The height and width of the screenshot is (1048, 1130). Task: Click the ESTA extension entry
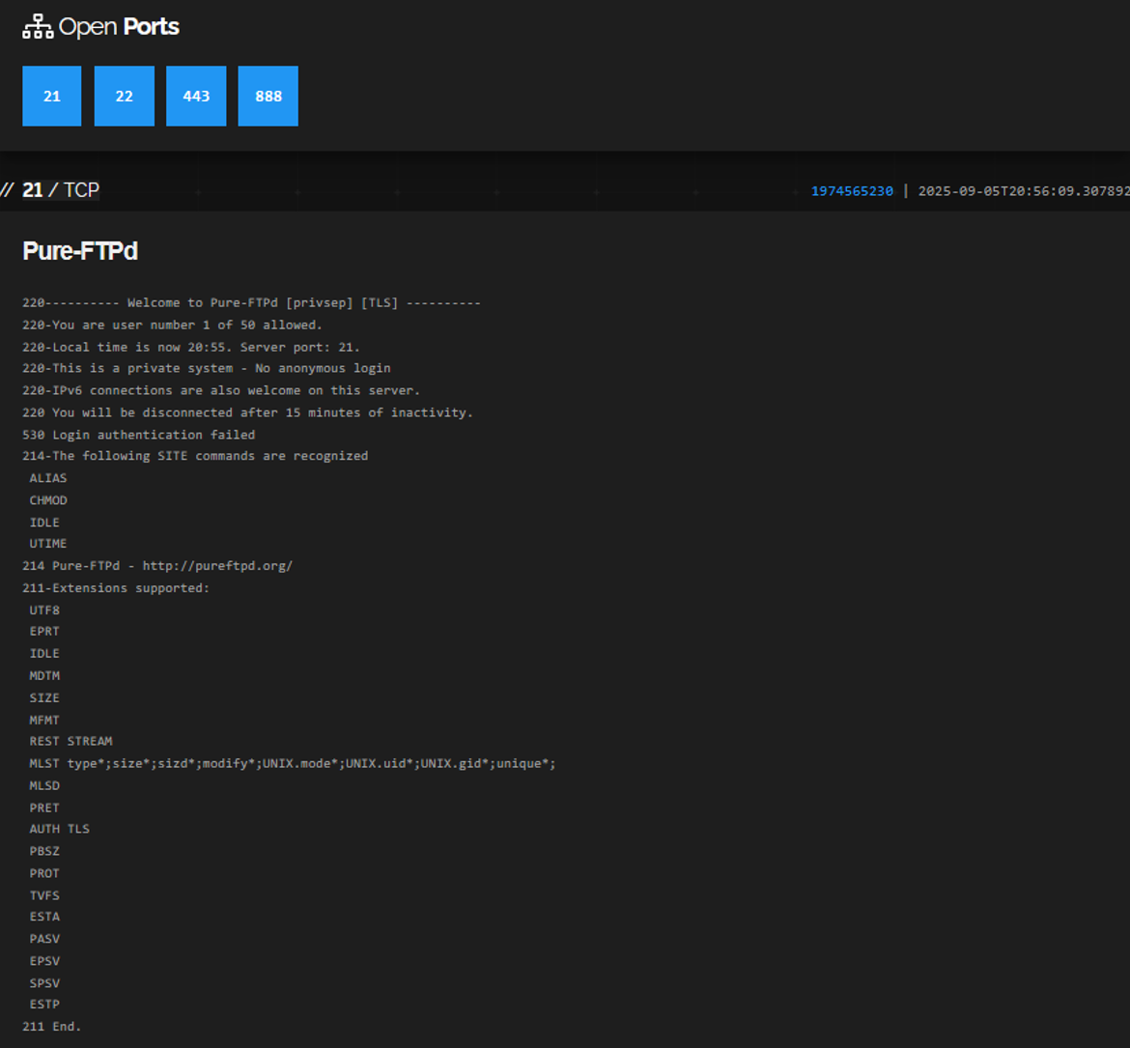44,917
